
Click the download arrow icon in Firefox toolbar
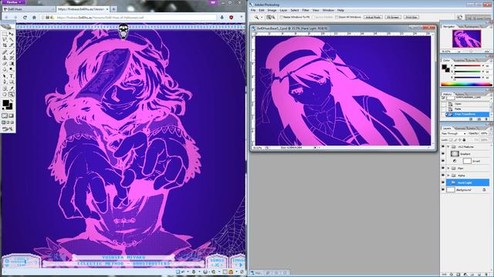[x=222, y=18]
